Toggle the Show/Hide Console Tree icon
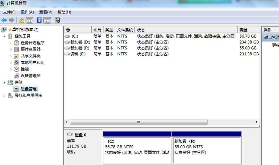 [30, 20]
